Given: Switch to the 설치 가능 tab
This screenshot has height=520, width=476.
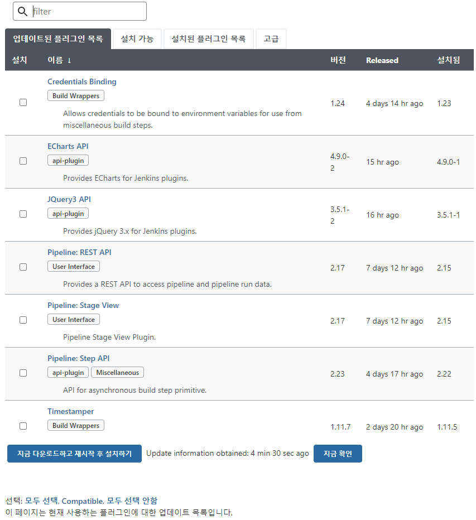Looking at the screenshot, I should pos(137,39).
